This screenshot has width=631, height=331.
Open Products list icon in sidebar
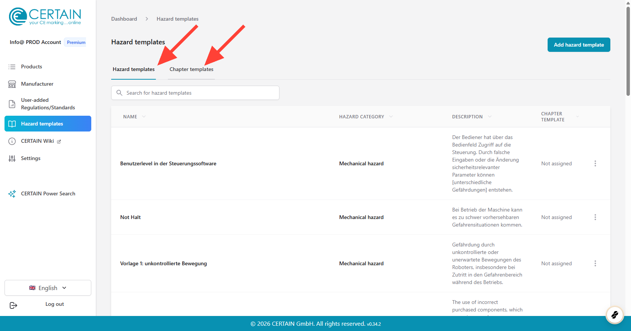pyautogui.click(x=12, y=67)
